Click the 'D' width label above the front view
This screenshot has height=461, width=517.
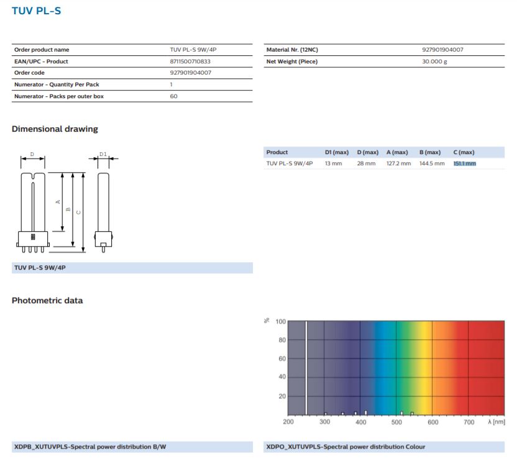coord(32,154)
